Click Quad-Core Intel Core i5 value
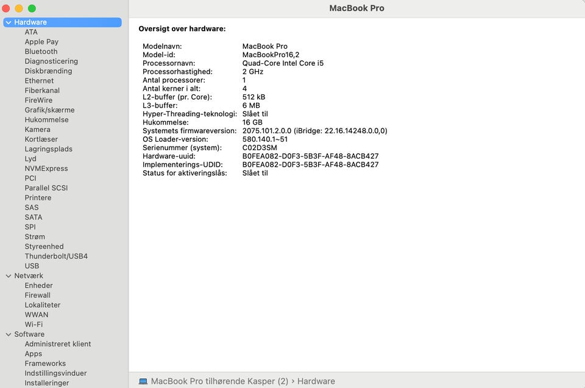The image size is (585, 388). (x=283, y=63)
